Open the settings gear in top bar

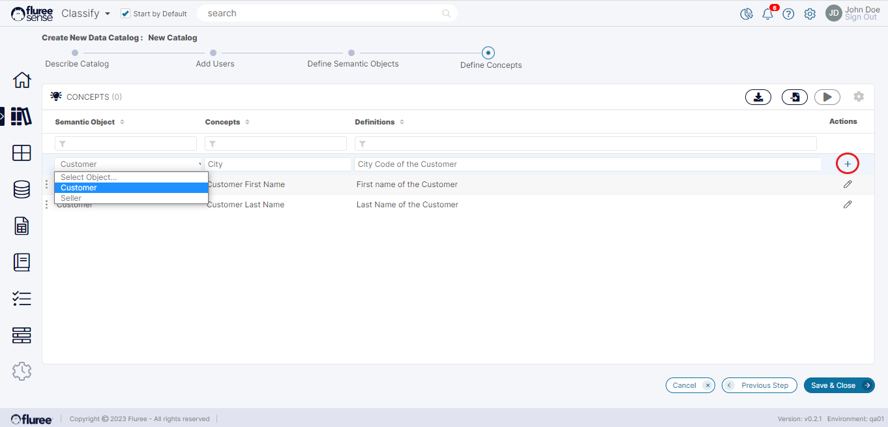pos(810,14)
